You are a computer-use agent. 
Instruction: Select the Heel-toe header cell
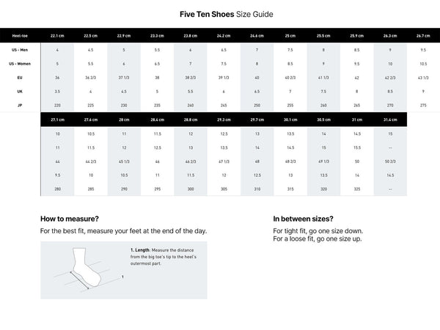pos(21,35)
